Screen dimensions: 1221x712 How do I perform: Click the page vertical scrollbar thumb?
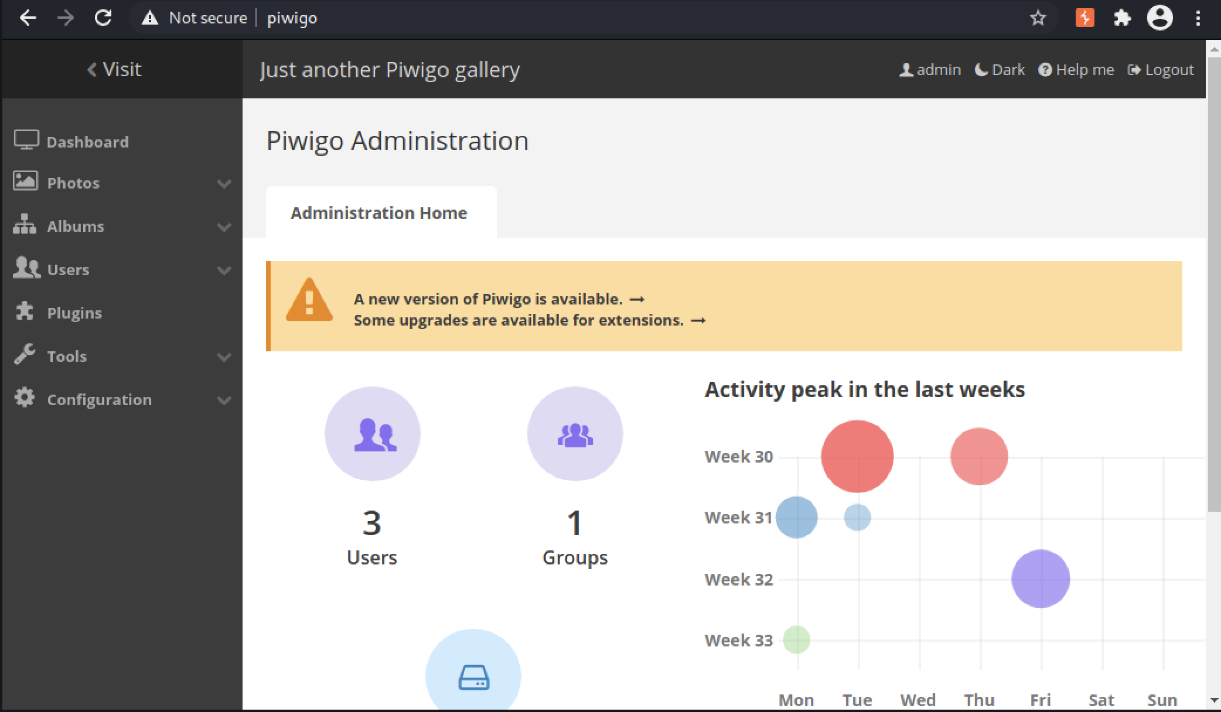[1213, 283]
